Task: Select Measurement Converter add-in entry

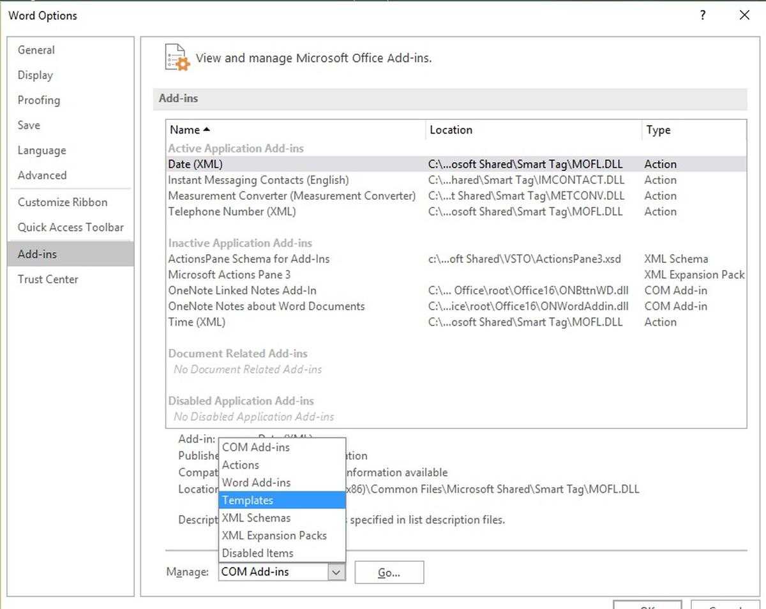Action: 292,196
